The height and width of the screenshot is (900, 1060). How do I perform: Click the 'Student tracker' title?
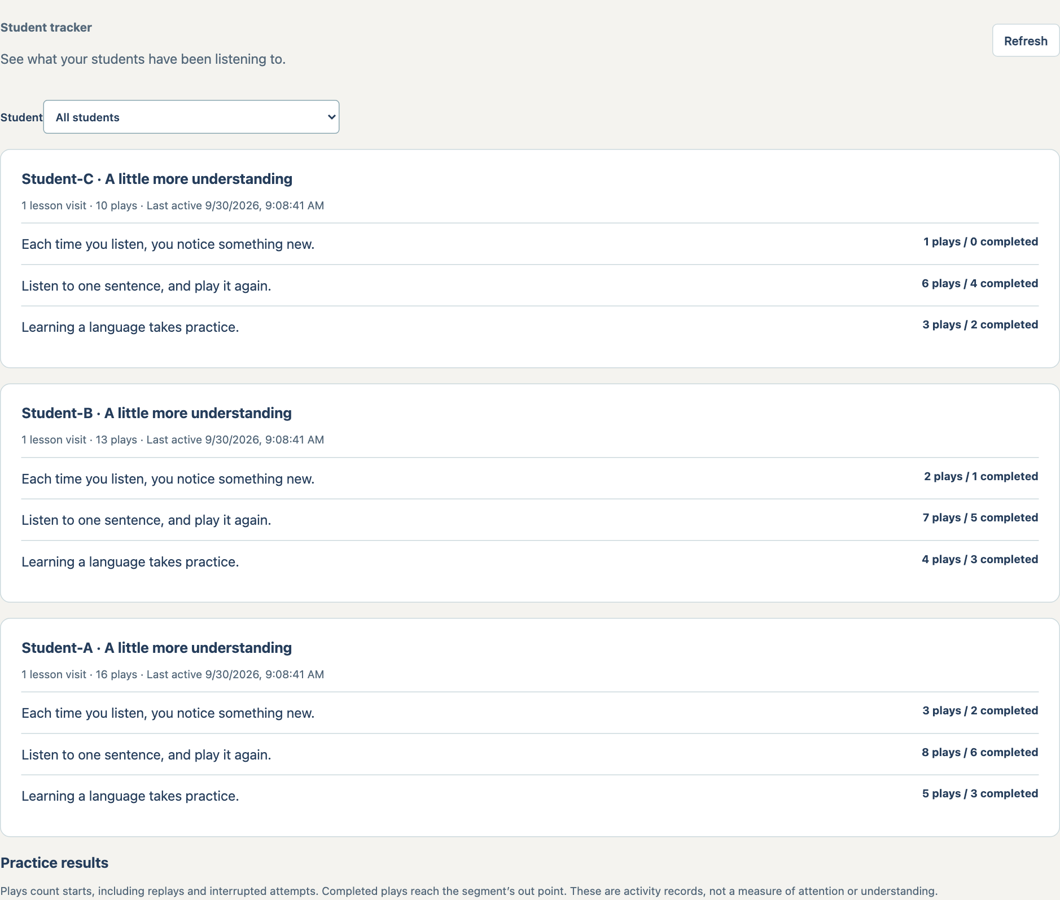(x=46, y=27)
